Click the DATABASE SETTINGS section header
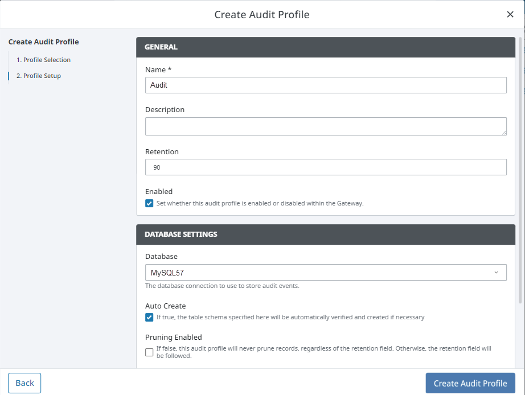Viewport: 525px width, 395px height. pos(326,234)
